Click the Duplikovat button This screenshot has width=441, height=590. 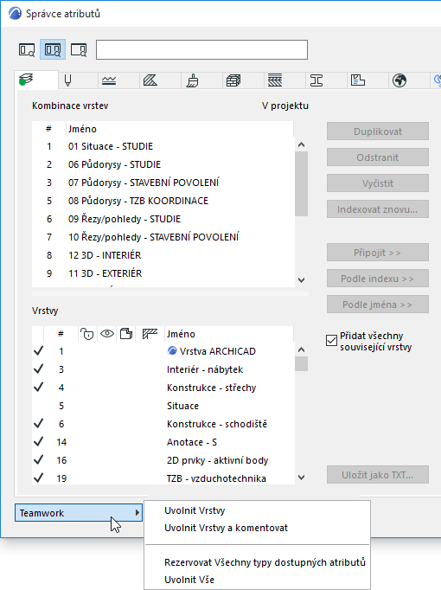tap(378, 131)
